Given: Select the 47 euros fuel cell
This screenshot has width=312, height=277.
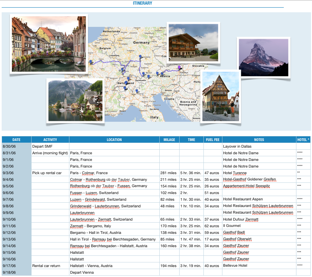Looking at the screenshot, I should [213, 173].
